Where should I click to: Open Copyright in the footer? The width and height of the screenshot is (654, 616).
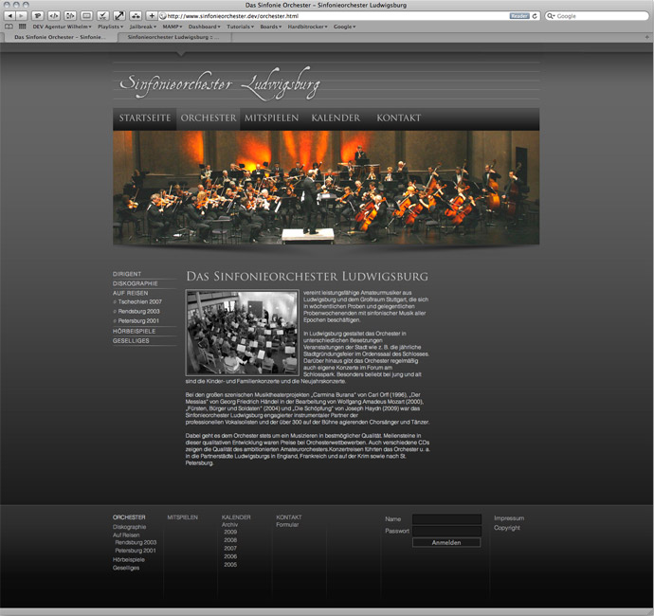tap(507, 528)
